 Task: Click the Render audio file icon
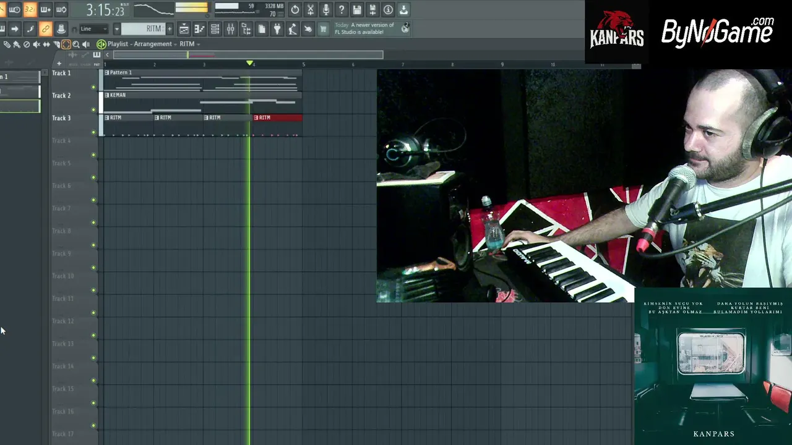pos(372,10)
